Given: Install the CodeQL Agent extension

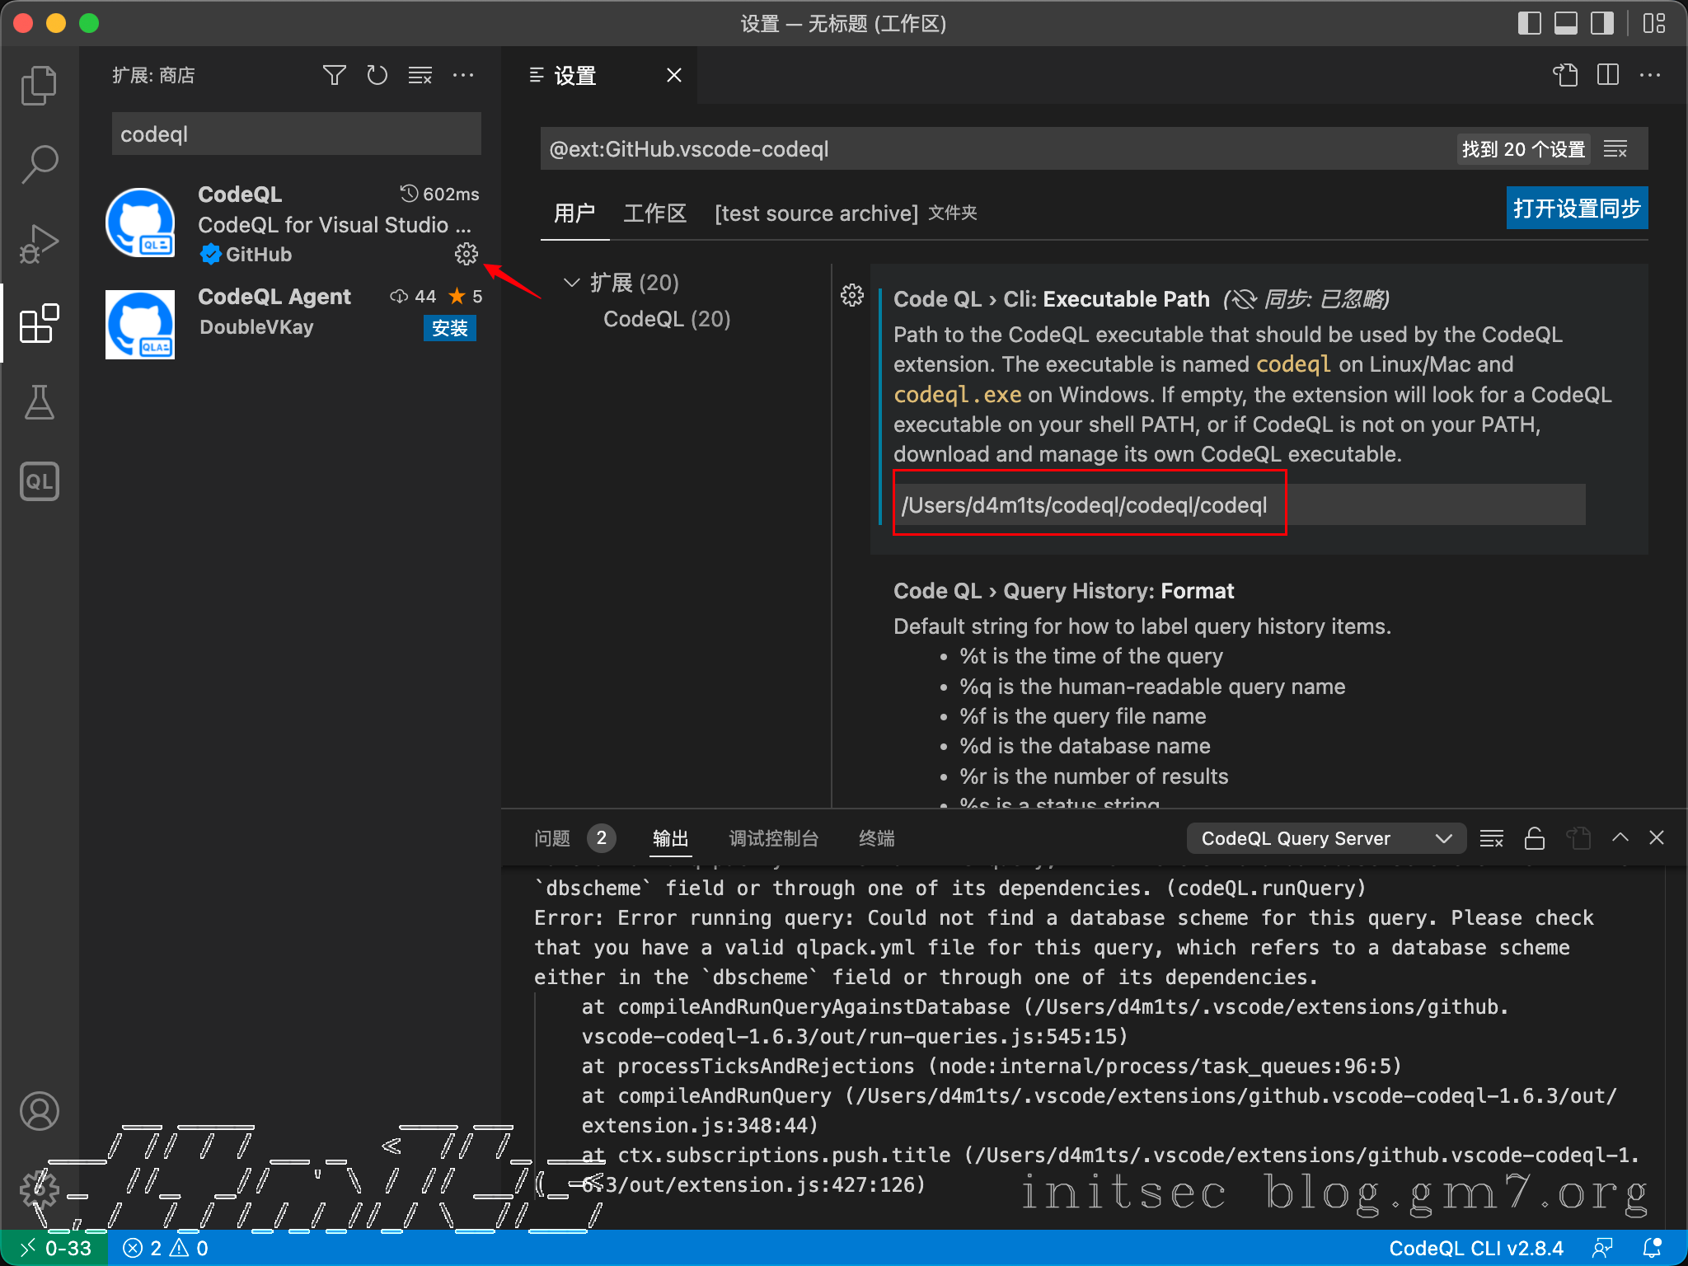Looking at the screenshot, I should tap(449, 328).
